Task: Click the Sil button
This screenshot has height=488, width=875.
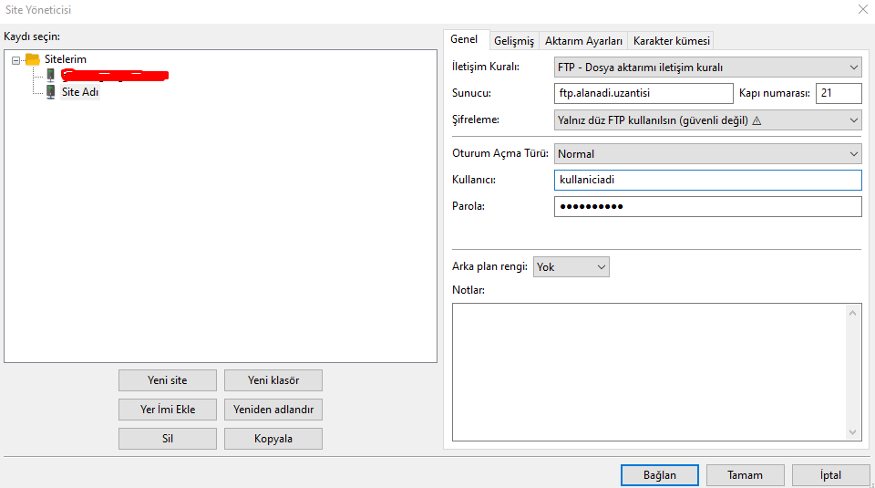Action: pos(168,439)
